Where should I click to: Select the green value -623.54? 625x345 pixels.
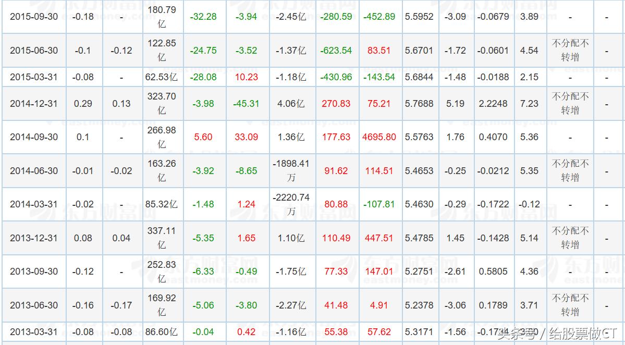tap(336, 51)
